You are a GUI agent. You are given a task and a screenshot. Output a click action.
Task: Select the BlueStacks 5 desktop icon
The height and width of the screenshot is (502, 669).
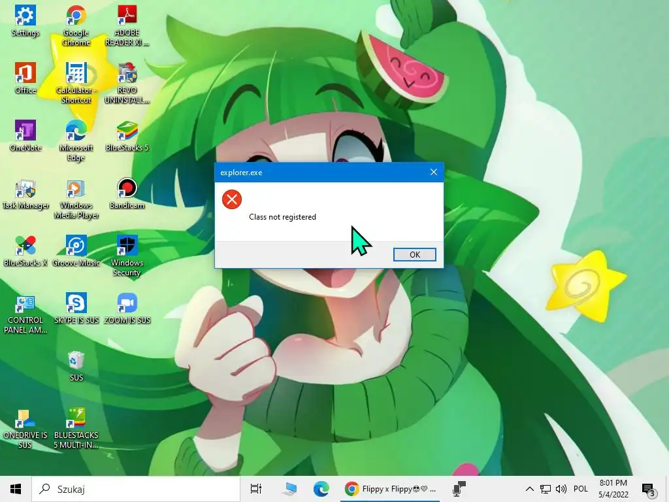click(127, 136)
